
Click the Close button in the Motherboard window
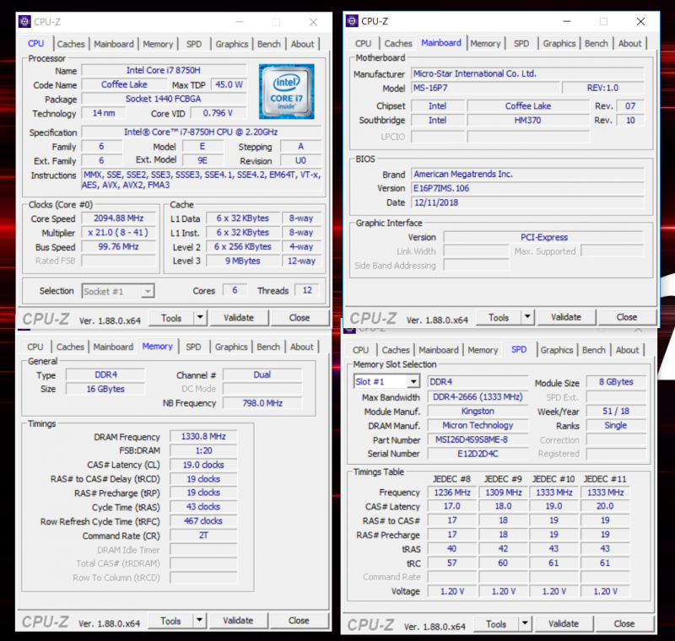(x=627, y=317)
